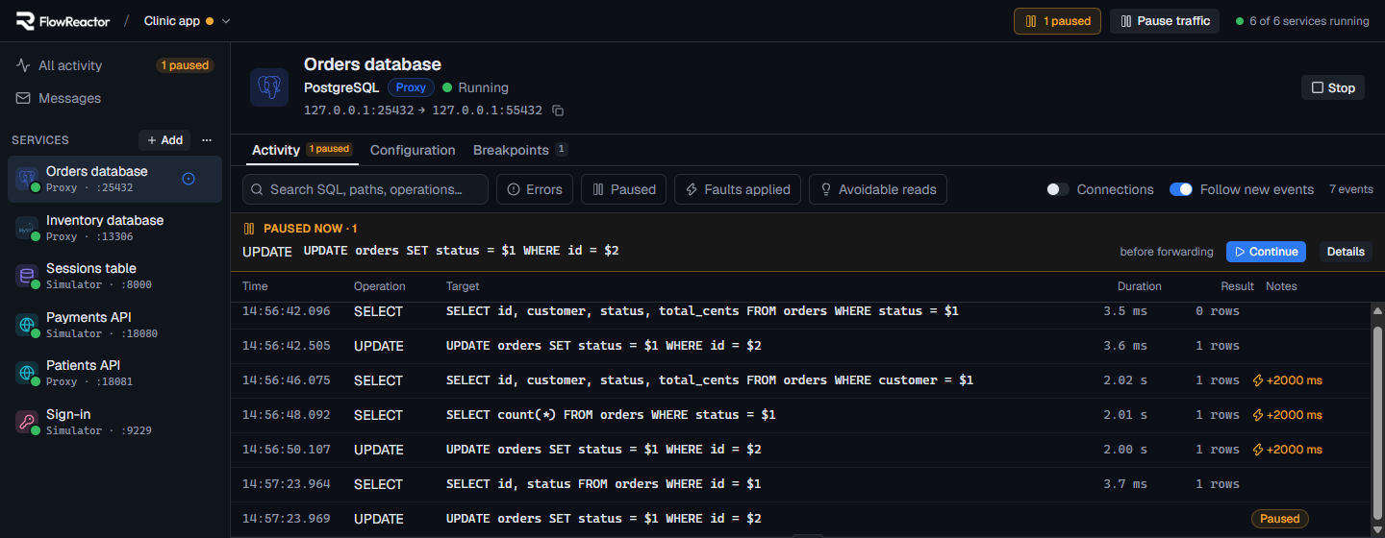Viewport: 1385px width, 538px height.
Task: Toggle the Connections switch
Action: (1058, 189)
